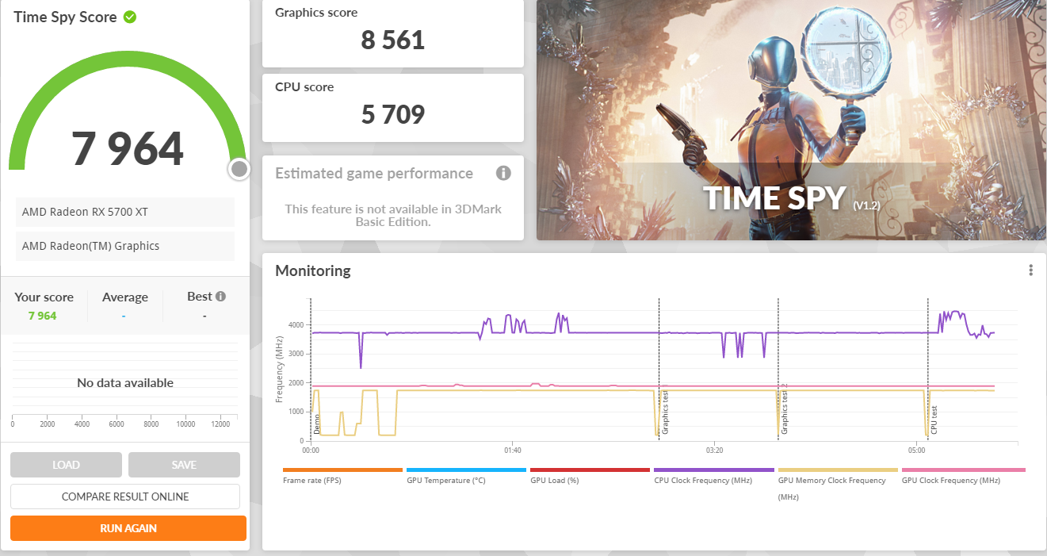The image size is (1047, 556).
Task: Toggle GPU Memory Clock Frequency legend entry
Action: pyautogui.click(x=838, y=483)
